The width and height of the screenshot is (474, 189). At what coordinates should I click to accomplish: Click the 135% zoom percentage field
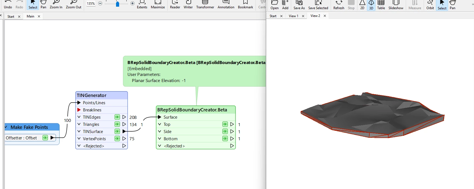click(x=91, y=4)
